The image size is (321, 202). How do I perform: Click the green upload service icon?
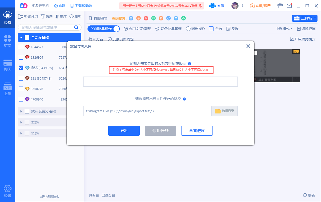coord(183,18)
